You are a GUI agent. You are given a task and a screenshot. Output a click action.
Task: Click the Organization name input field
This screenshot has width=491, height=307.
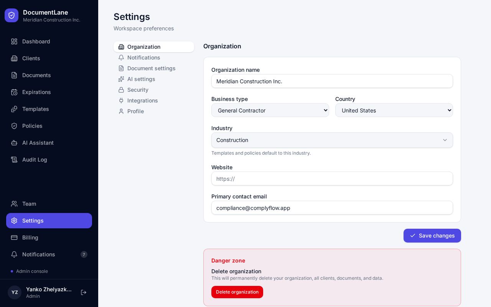point(332,81)
